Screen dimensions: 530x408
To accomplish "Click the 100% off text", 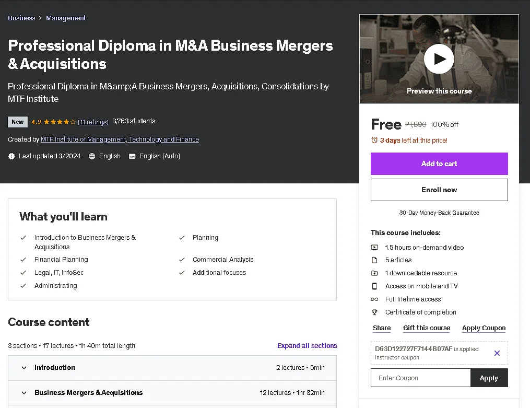I will (x=444, y=124).
